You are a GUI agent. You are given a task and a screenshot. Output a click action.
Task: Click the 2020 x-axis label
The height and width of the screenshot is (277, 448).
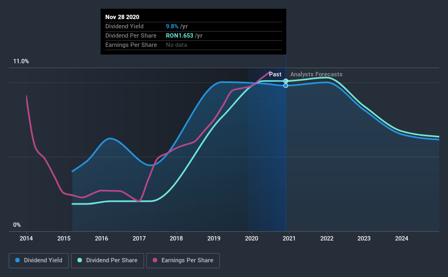tap(252, 238)
